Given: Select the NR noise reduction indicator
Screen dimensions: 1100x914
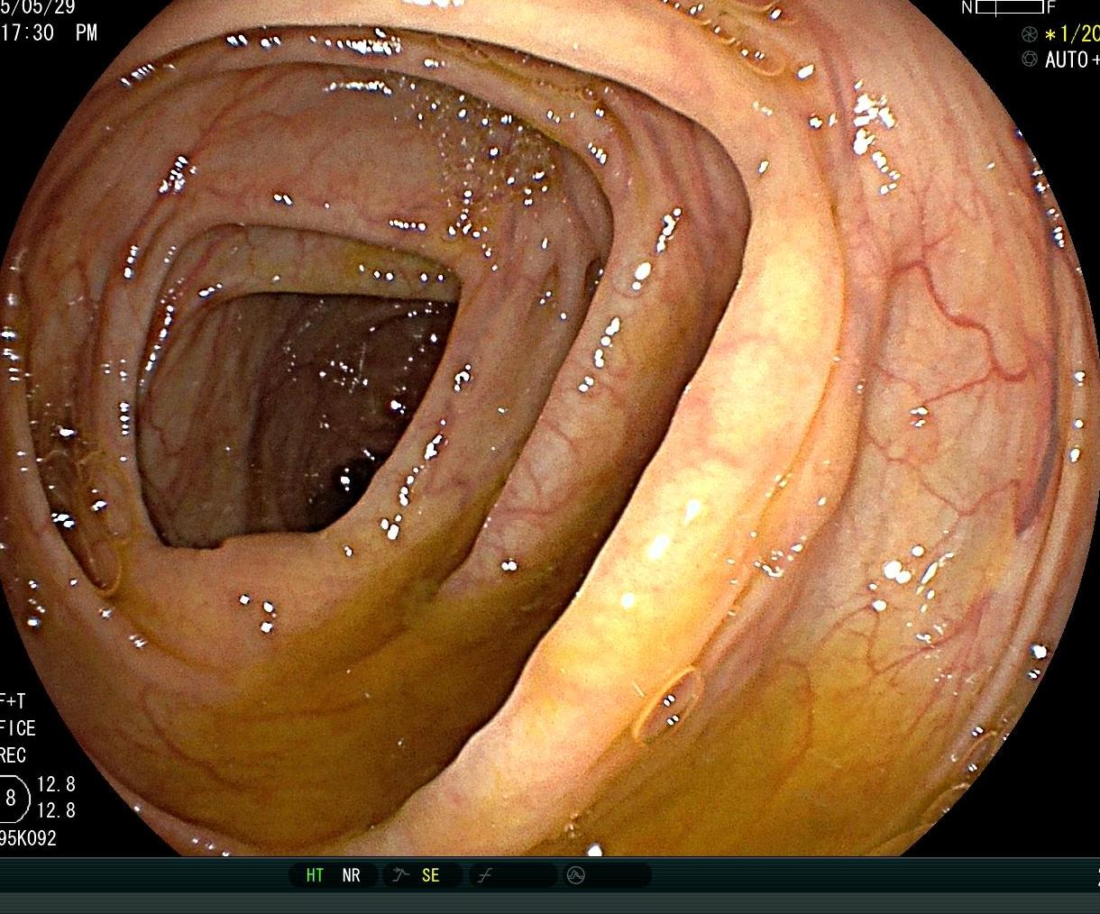Looking at the screenshot, I should pyautogui.click(x=351, y=875).
